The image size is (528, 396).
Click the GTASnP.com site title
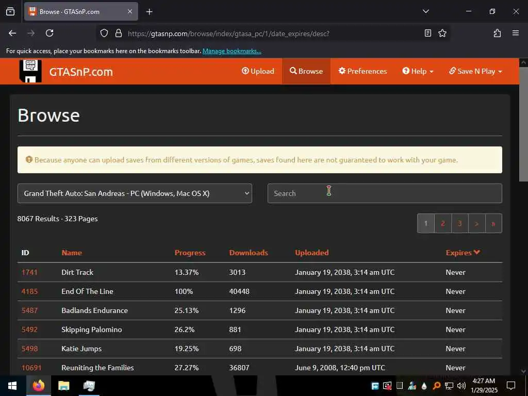(81, 72)
